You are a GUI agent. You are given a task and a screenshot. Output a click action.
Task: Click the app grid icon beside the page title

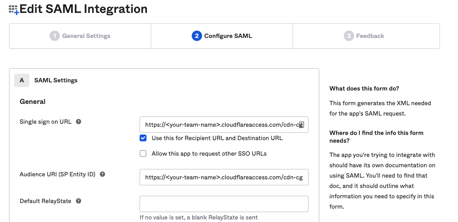point(14,9)
